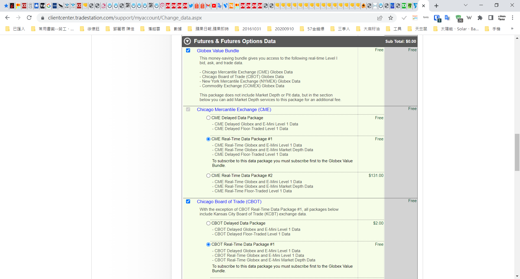Open the 20161031 bookmark folder
This screenshot has height=279, width=520.
(x=248, y=29)
